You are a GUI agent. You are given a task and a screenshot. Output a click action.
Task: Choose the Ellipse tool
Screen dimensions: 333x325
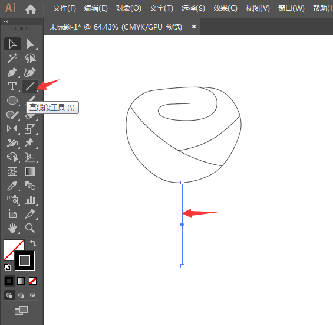12,100
